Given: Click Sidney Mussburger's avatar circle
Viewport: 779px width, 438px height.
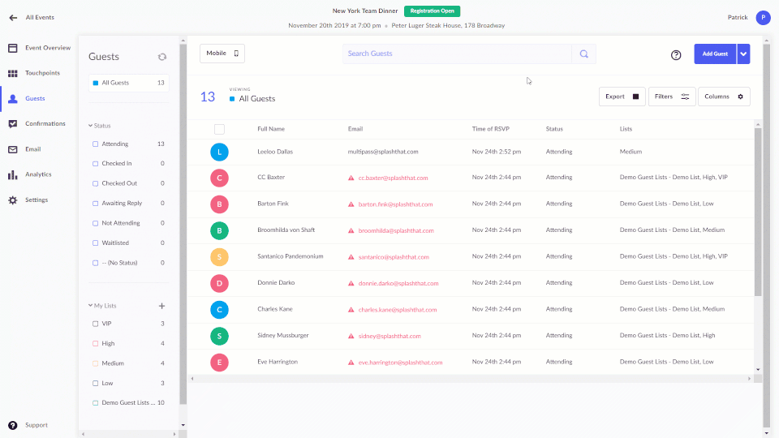Looking at the screenshot, I should (x=219, y=336).
